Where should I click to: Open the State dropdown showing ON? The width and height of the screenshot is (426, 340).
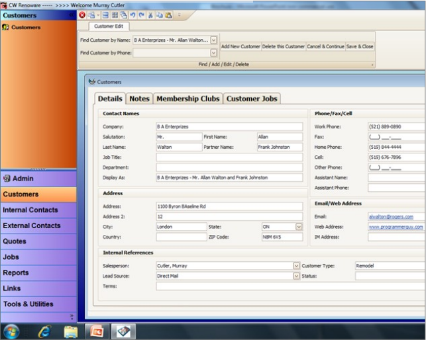tap(298, 226)
